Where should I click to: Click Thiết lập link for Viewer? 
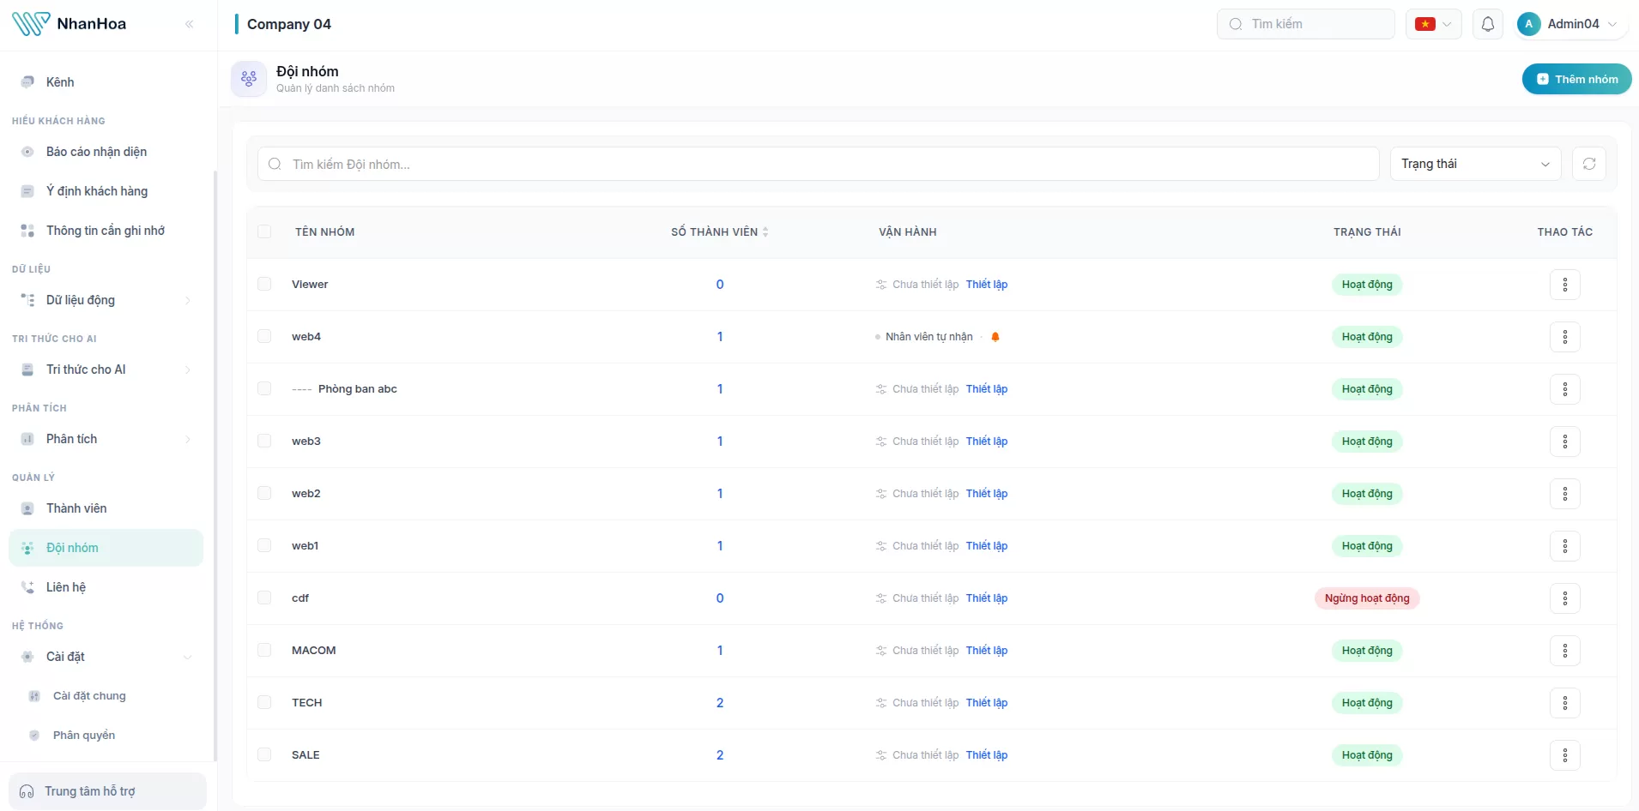click(x=987, y=285)
